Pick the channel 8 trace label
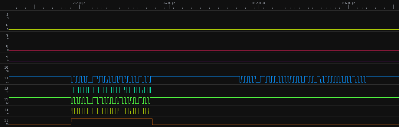This screenshot has height=127, width=399. (x=7, y=46)
